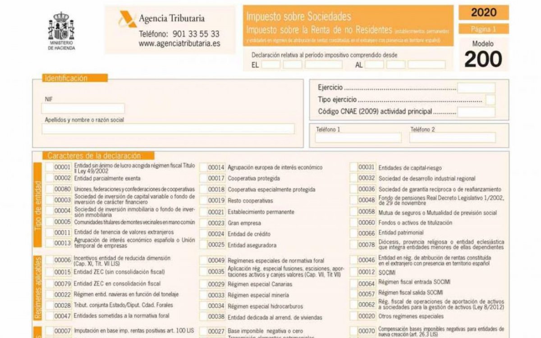Check 00029 Régimen especial Canarias box
541x338 pixels.
[x=203, y=284]
